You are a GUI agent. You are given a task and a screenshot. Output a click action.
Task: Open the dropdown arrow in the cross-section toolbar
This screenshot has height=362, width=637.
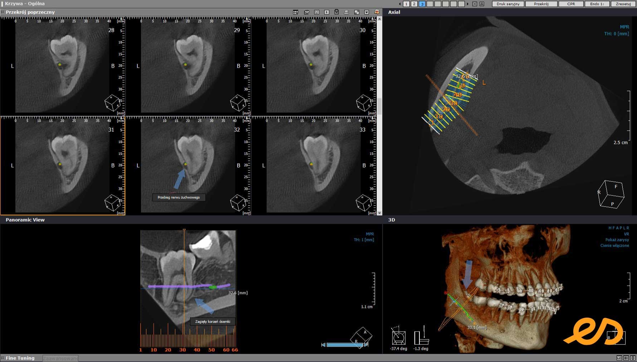click(366, 12)
